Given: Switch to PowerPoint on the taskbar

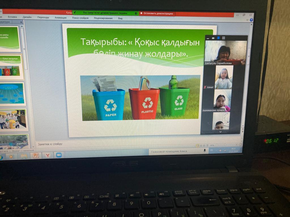Looking at the screenshot, I should [35, 156].
